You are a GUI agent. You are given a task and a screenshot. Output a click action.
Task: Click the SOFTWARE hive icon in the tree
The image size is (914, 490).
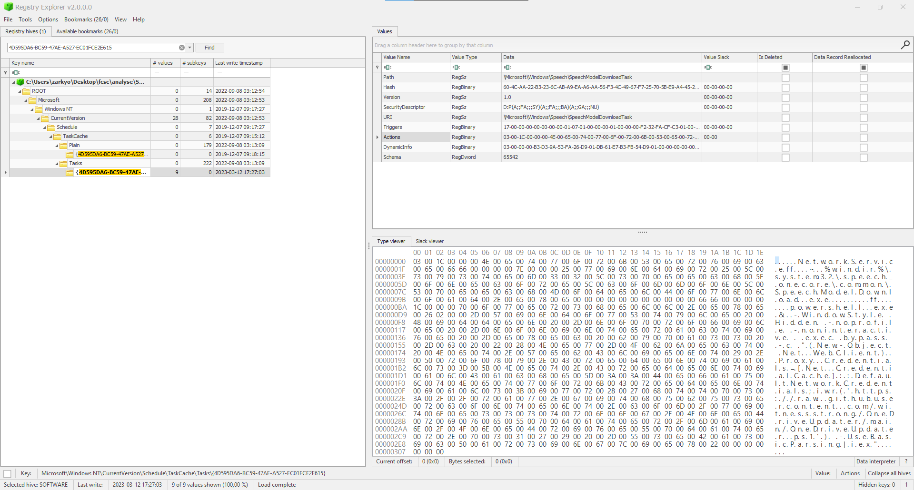pos(20,81)
